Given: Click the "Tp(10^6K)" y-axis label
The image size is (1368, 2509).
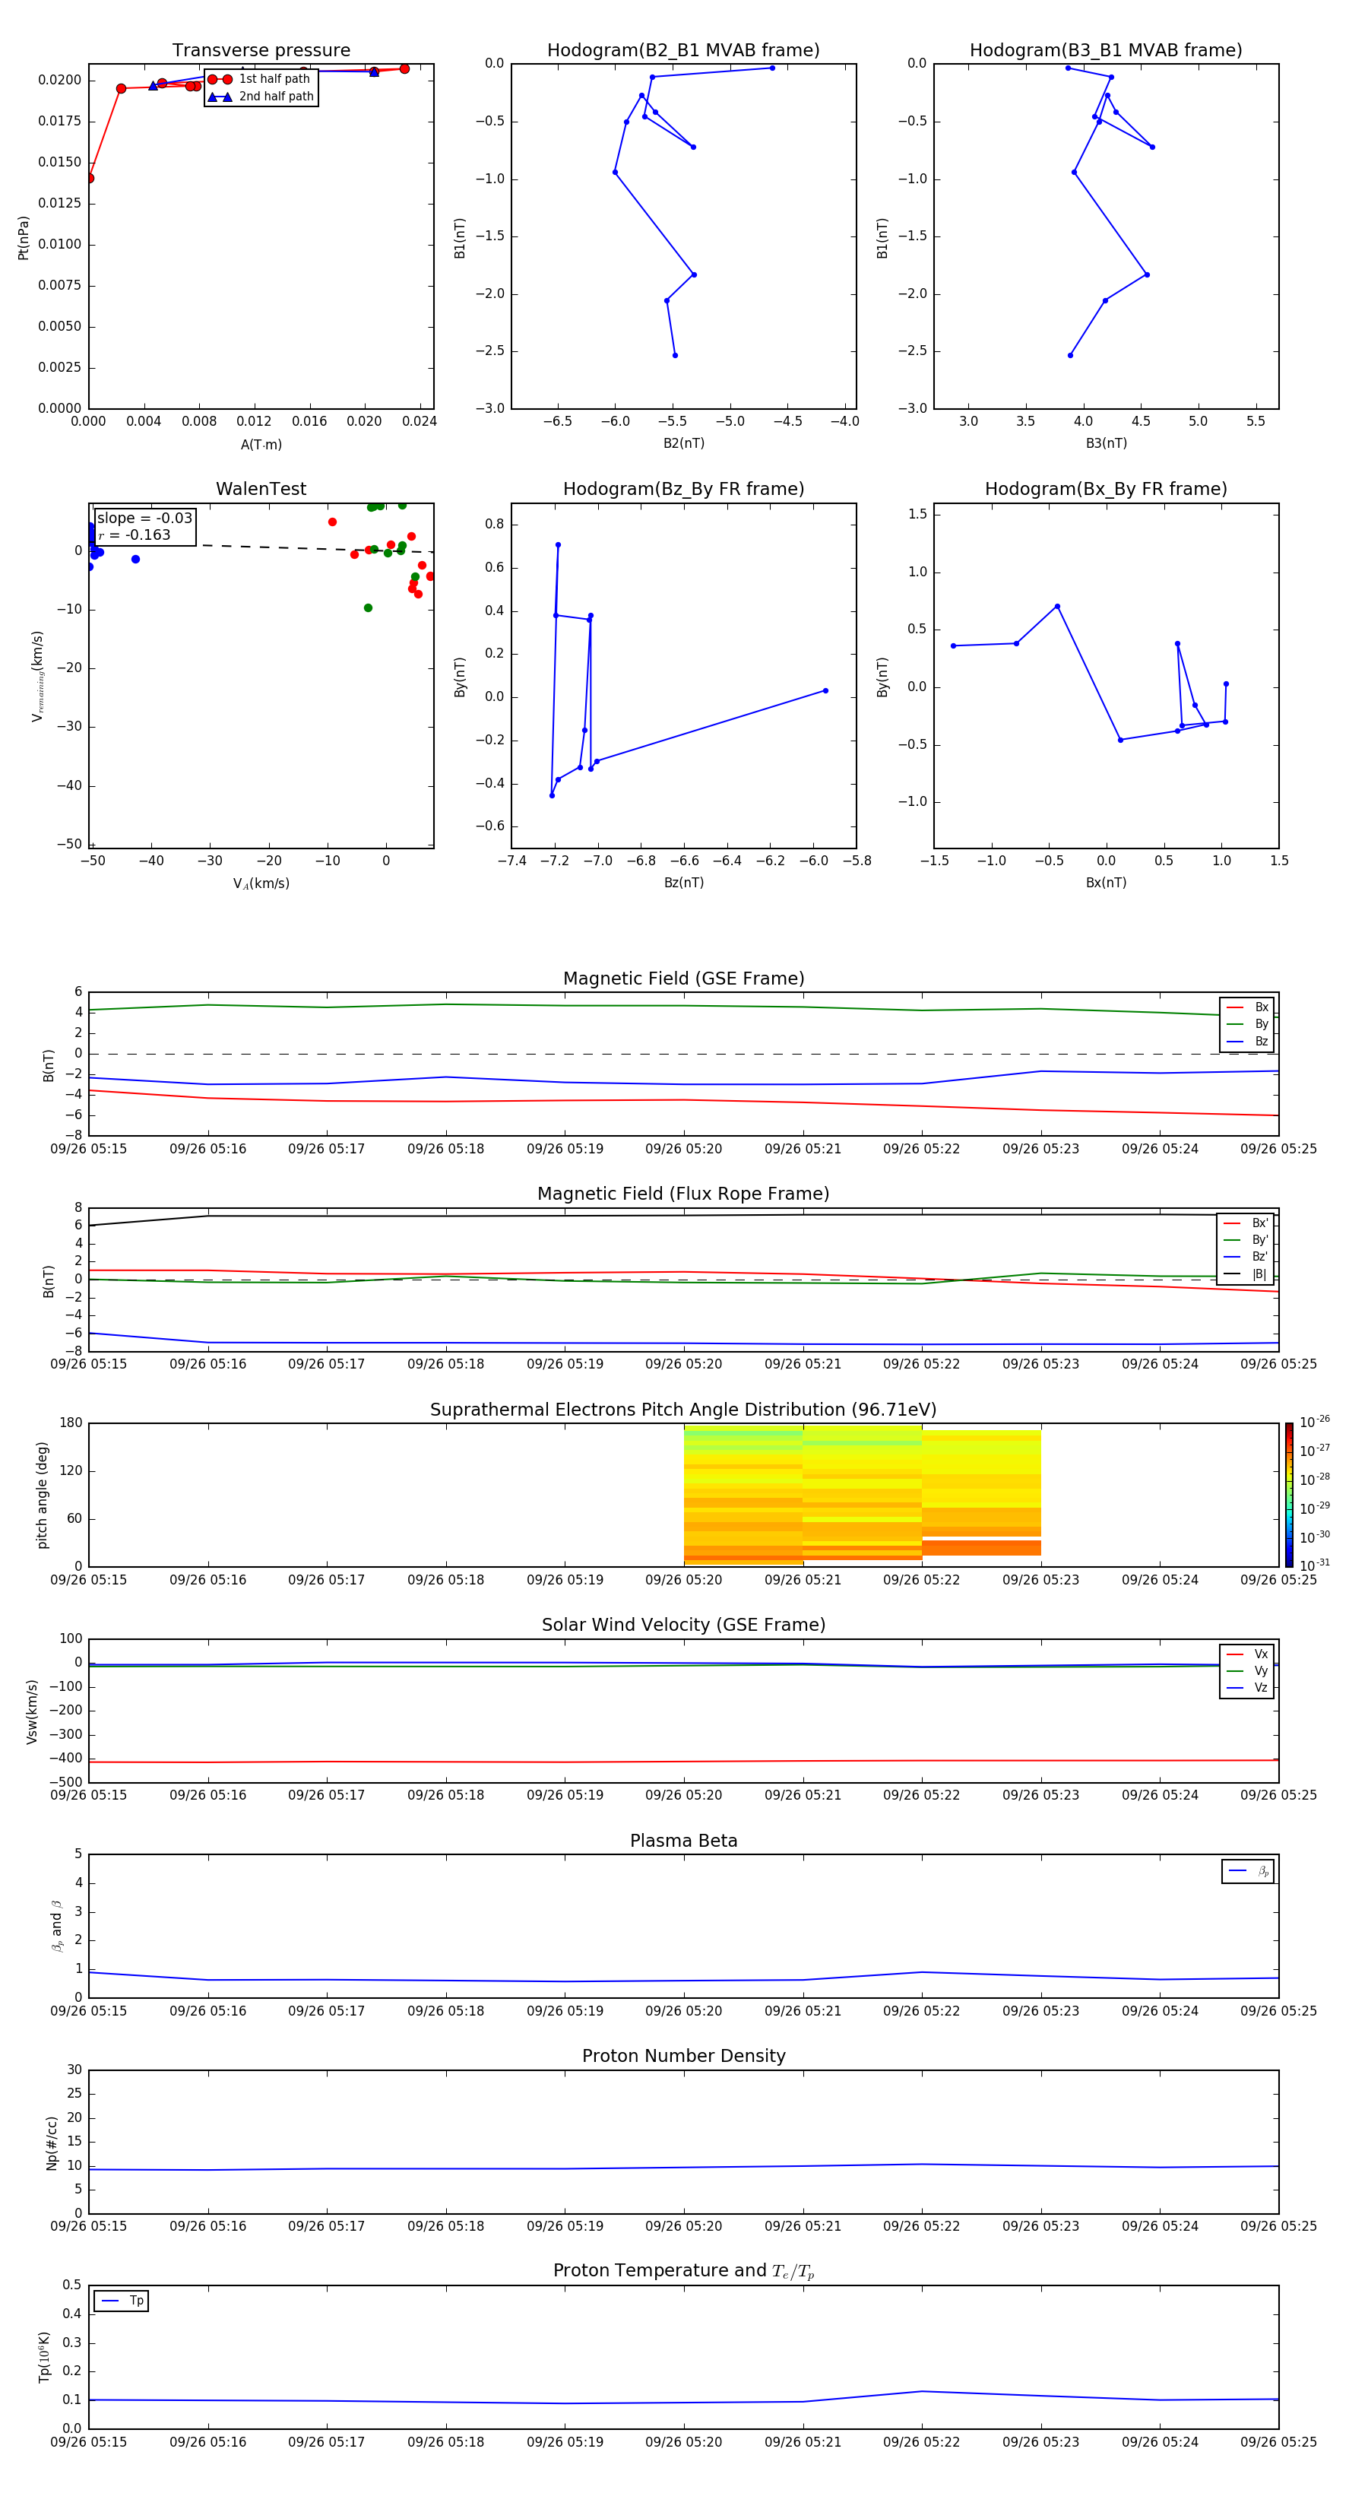Looking at the screenshot, I should [44, 2357].
